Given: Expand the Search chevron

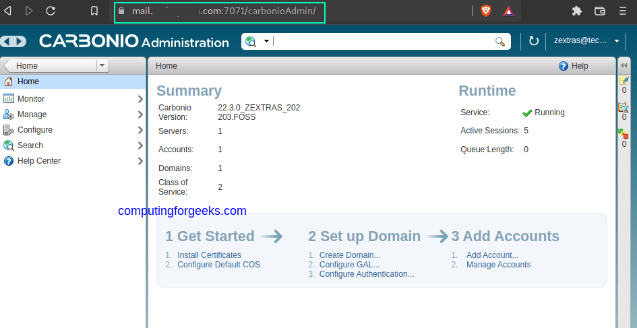Looking at the screenshot, I should (x=140, y=145).
